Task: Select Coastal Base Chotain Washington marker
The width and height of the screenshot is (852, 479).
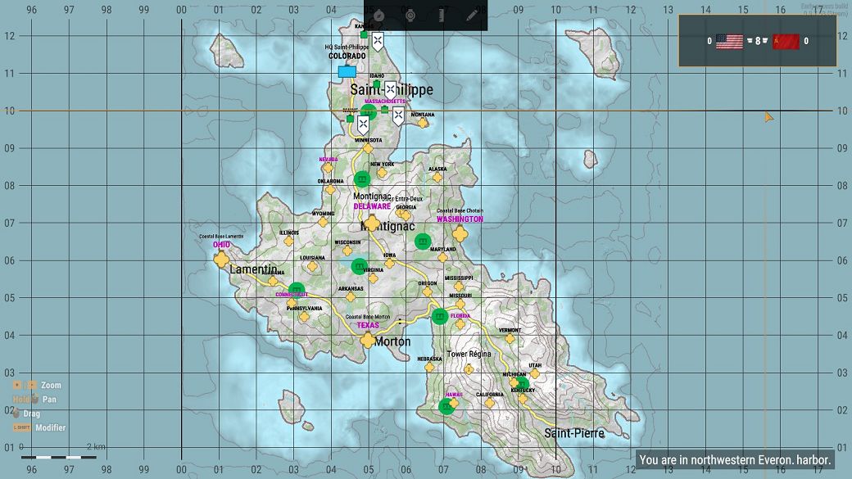Action: click(460, 233)
